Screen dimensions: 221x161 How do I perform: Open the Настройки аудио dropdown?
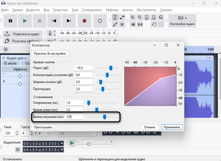click(182, 21)
